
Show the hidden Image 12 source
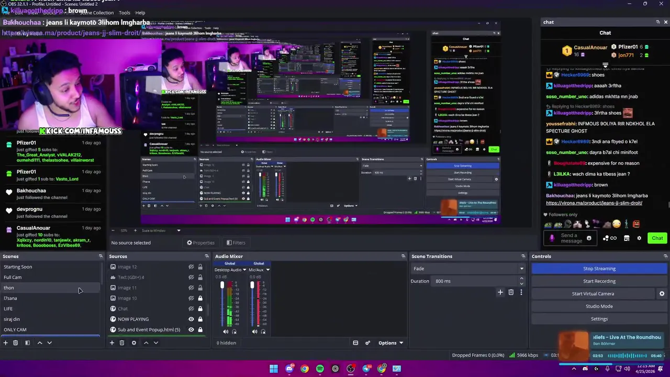(x=191, y=267)
